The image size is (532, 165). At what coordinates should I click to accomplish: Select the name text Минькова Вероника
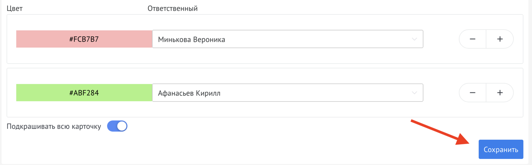point(192,40)
